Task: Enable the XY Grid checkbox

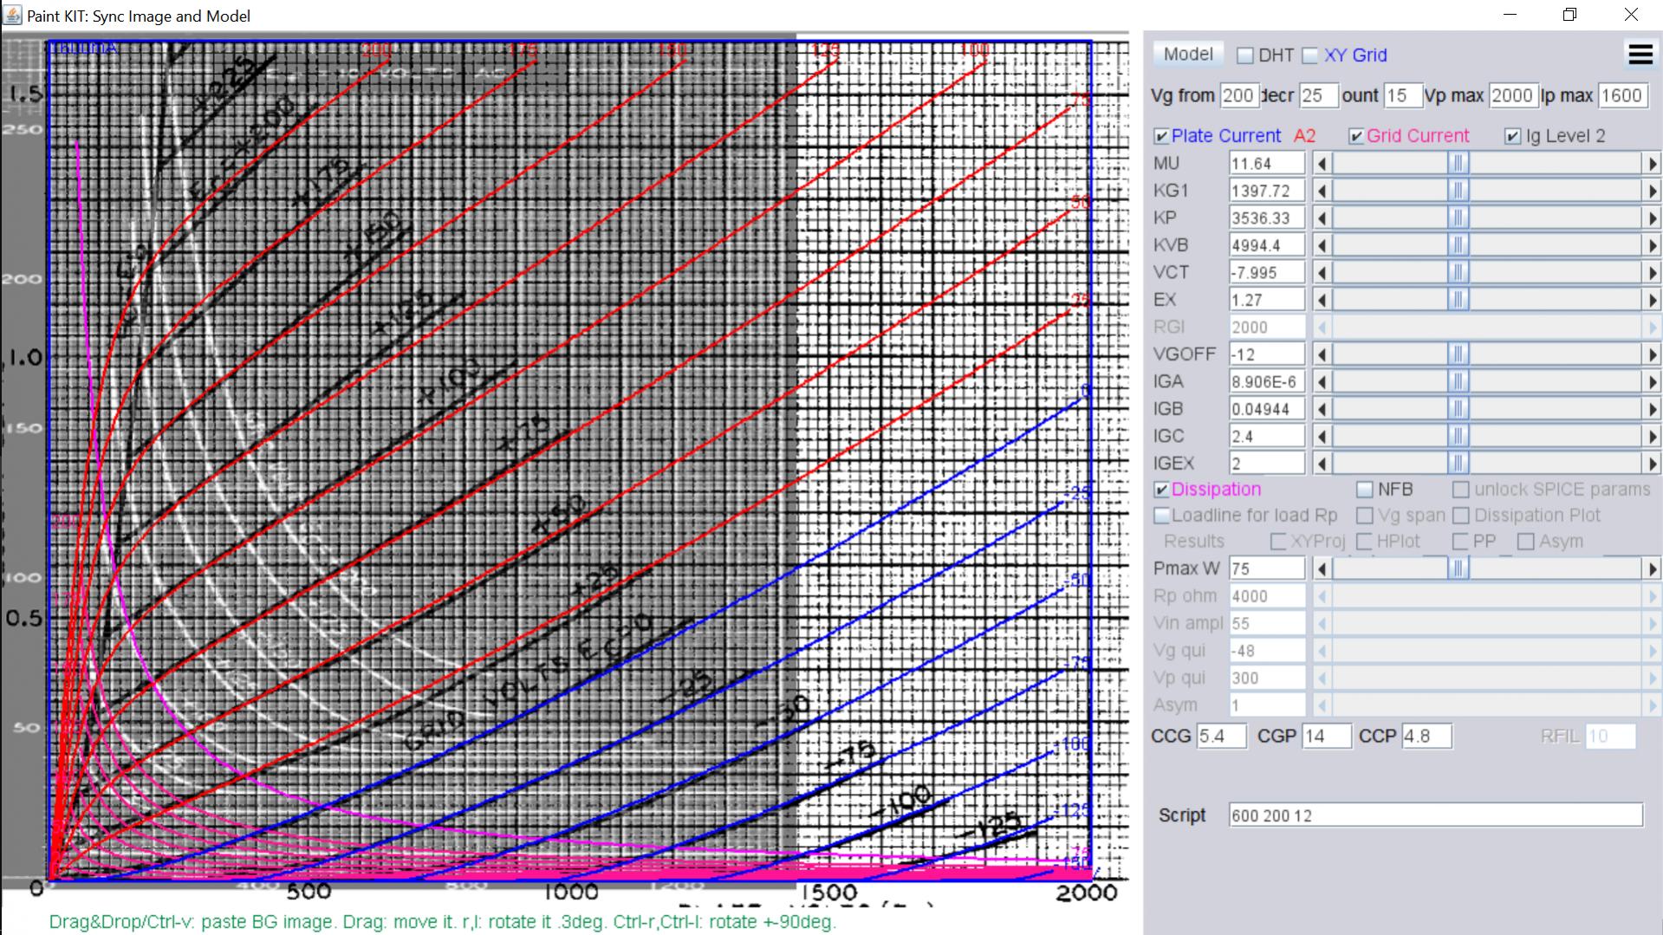Action: (1310, 55)
